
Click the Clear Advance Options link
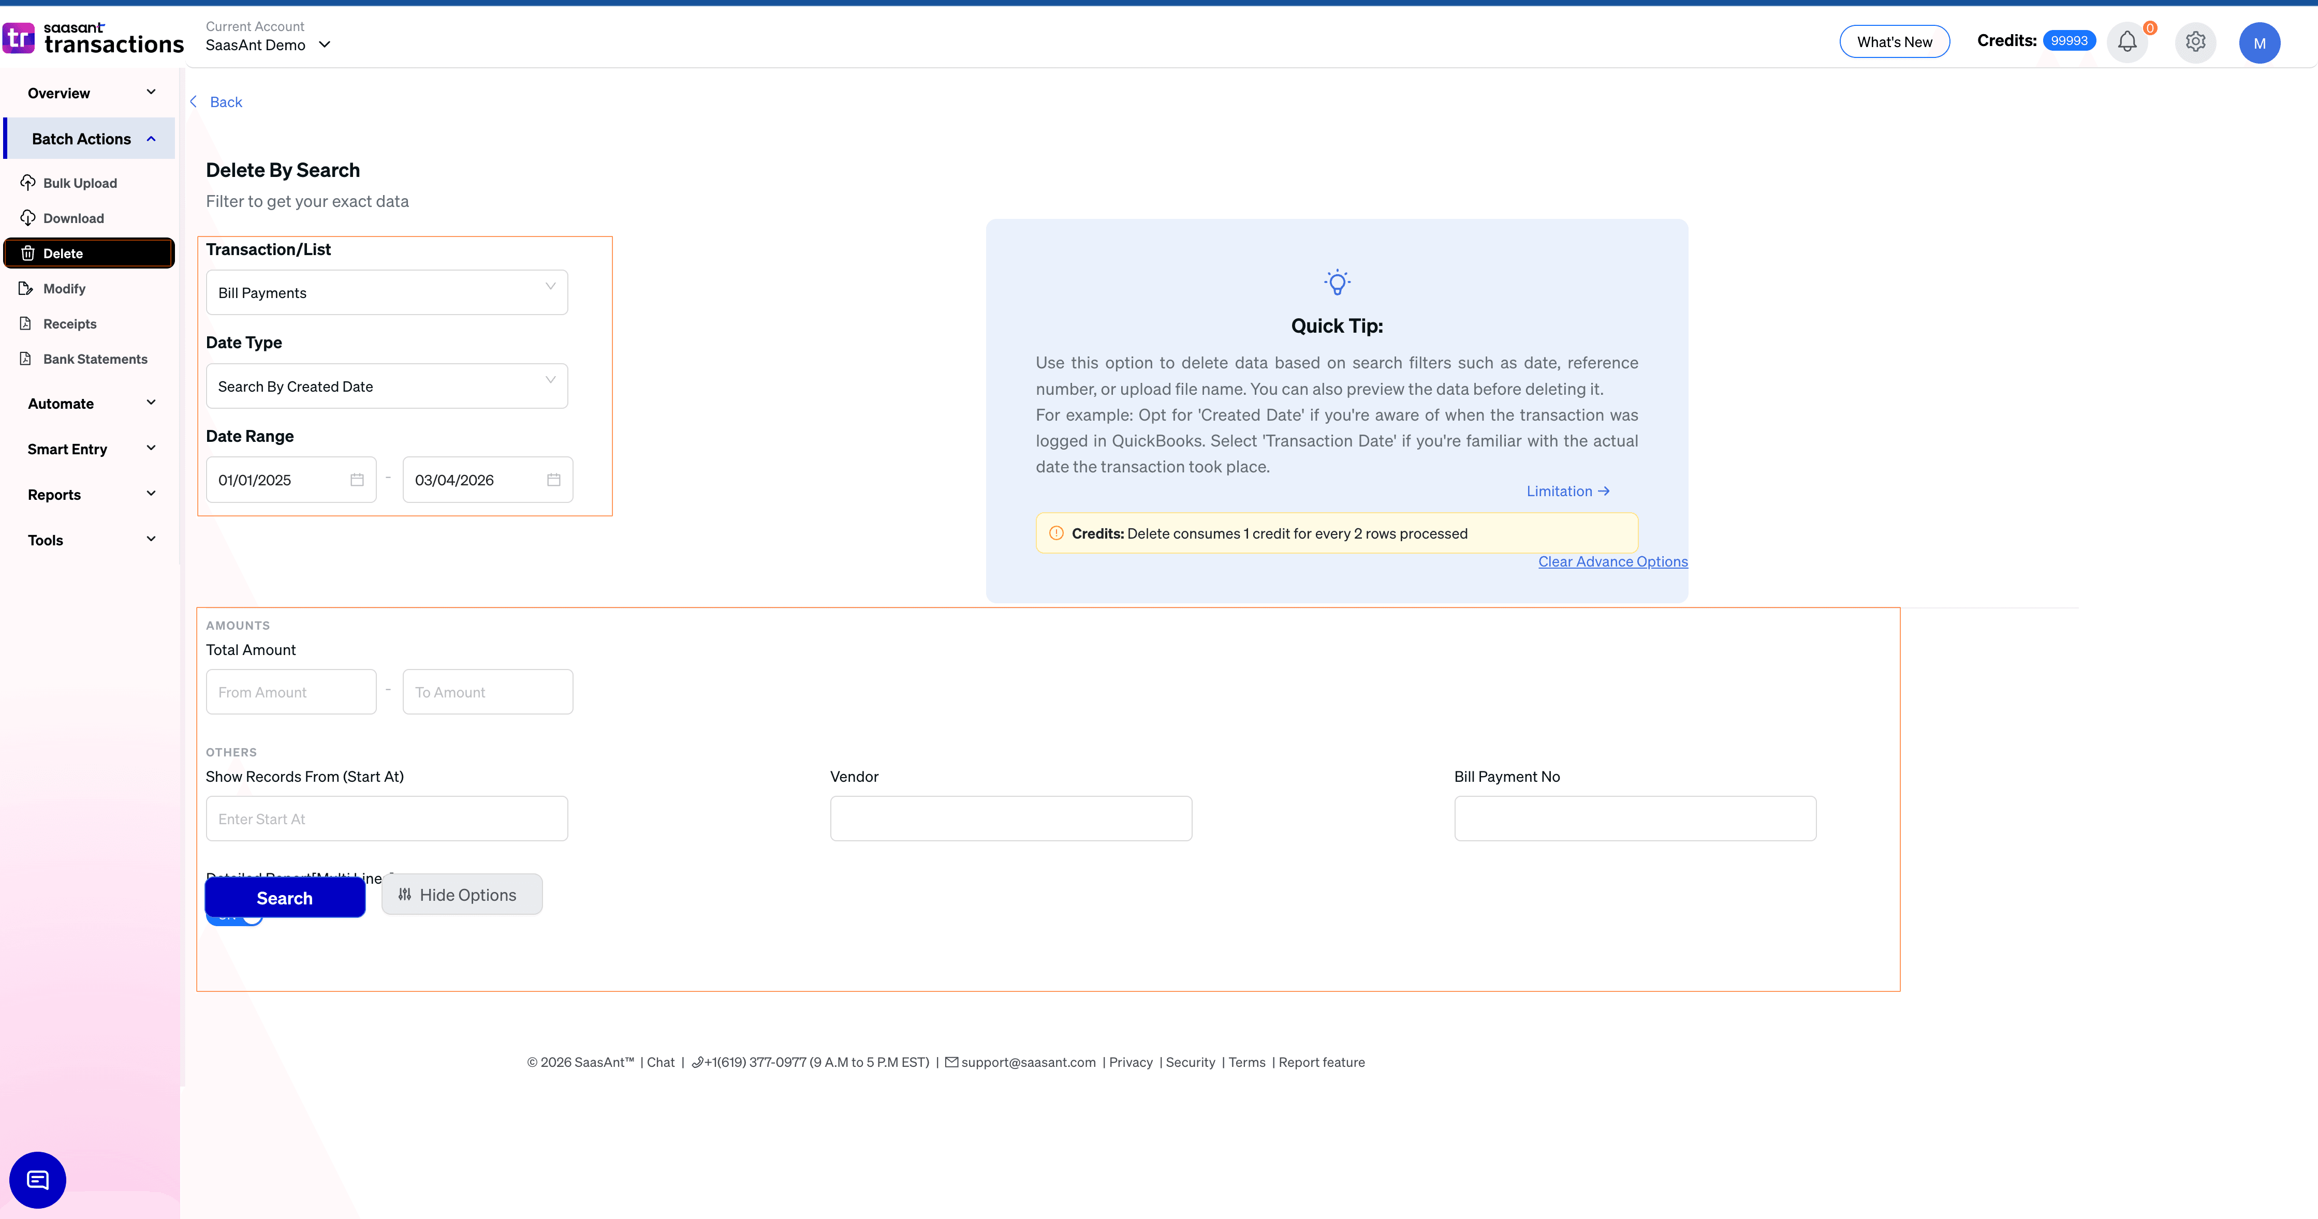(x=1611, y=560)
